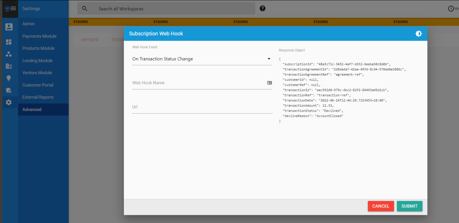Open the three-dots group sidebar icon
Viewport: 459px width, 223px height.
[x=9, y=54]
